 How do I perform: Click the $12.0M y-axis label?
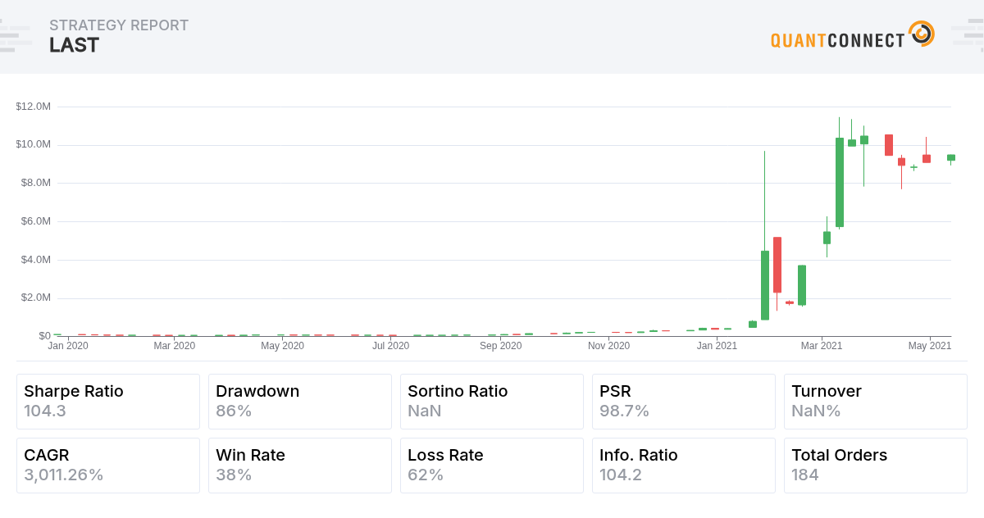(x=34, y=107)
